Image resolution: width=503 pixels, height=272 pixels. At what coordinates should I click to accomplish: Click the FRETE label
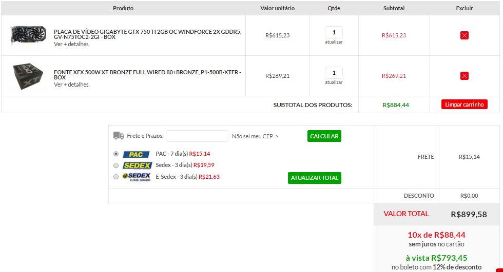[x=425, y=157]
